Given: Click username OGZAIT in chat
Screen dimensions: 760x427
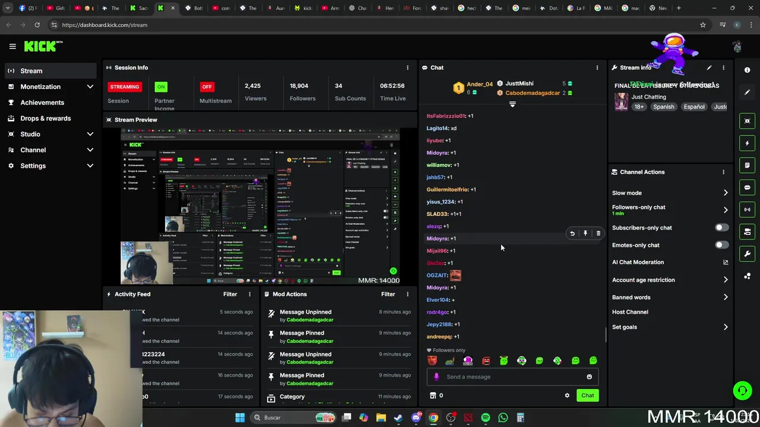Looking at the screenshot, I should pyautogui.click(x=436, y=275).
